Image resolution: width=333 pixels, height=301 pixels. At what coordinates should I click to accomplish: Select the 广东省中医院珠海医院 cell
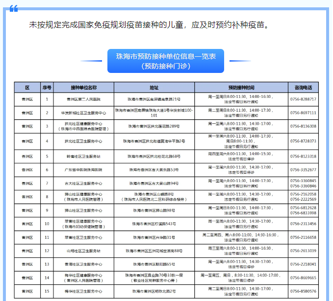pyautogui.click(x=84, y=170)
